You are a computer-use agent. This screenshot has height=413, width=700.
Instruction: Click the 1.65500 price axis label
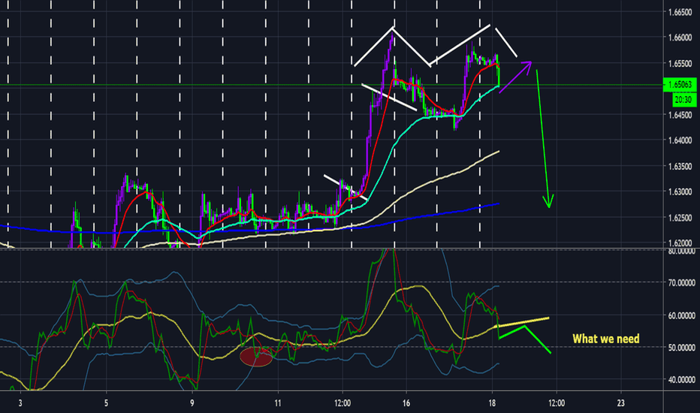[680, 64]
